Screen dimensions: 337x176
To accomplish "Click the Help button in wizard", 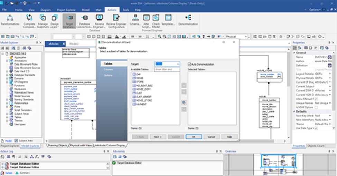I will click(x=229, y=137).
